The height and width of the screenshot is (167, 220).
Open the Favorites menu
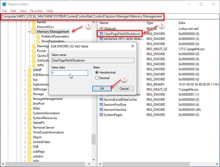[x=36, y=11]
